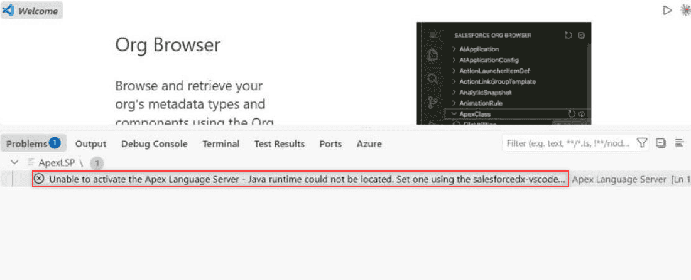
Task: Select the 'Unable to activate the Apex Language Server' message
Action: 300,179
